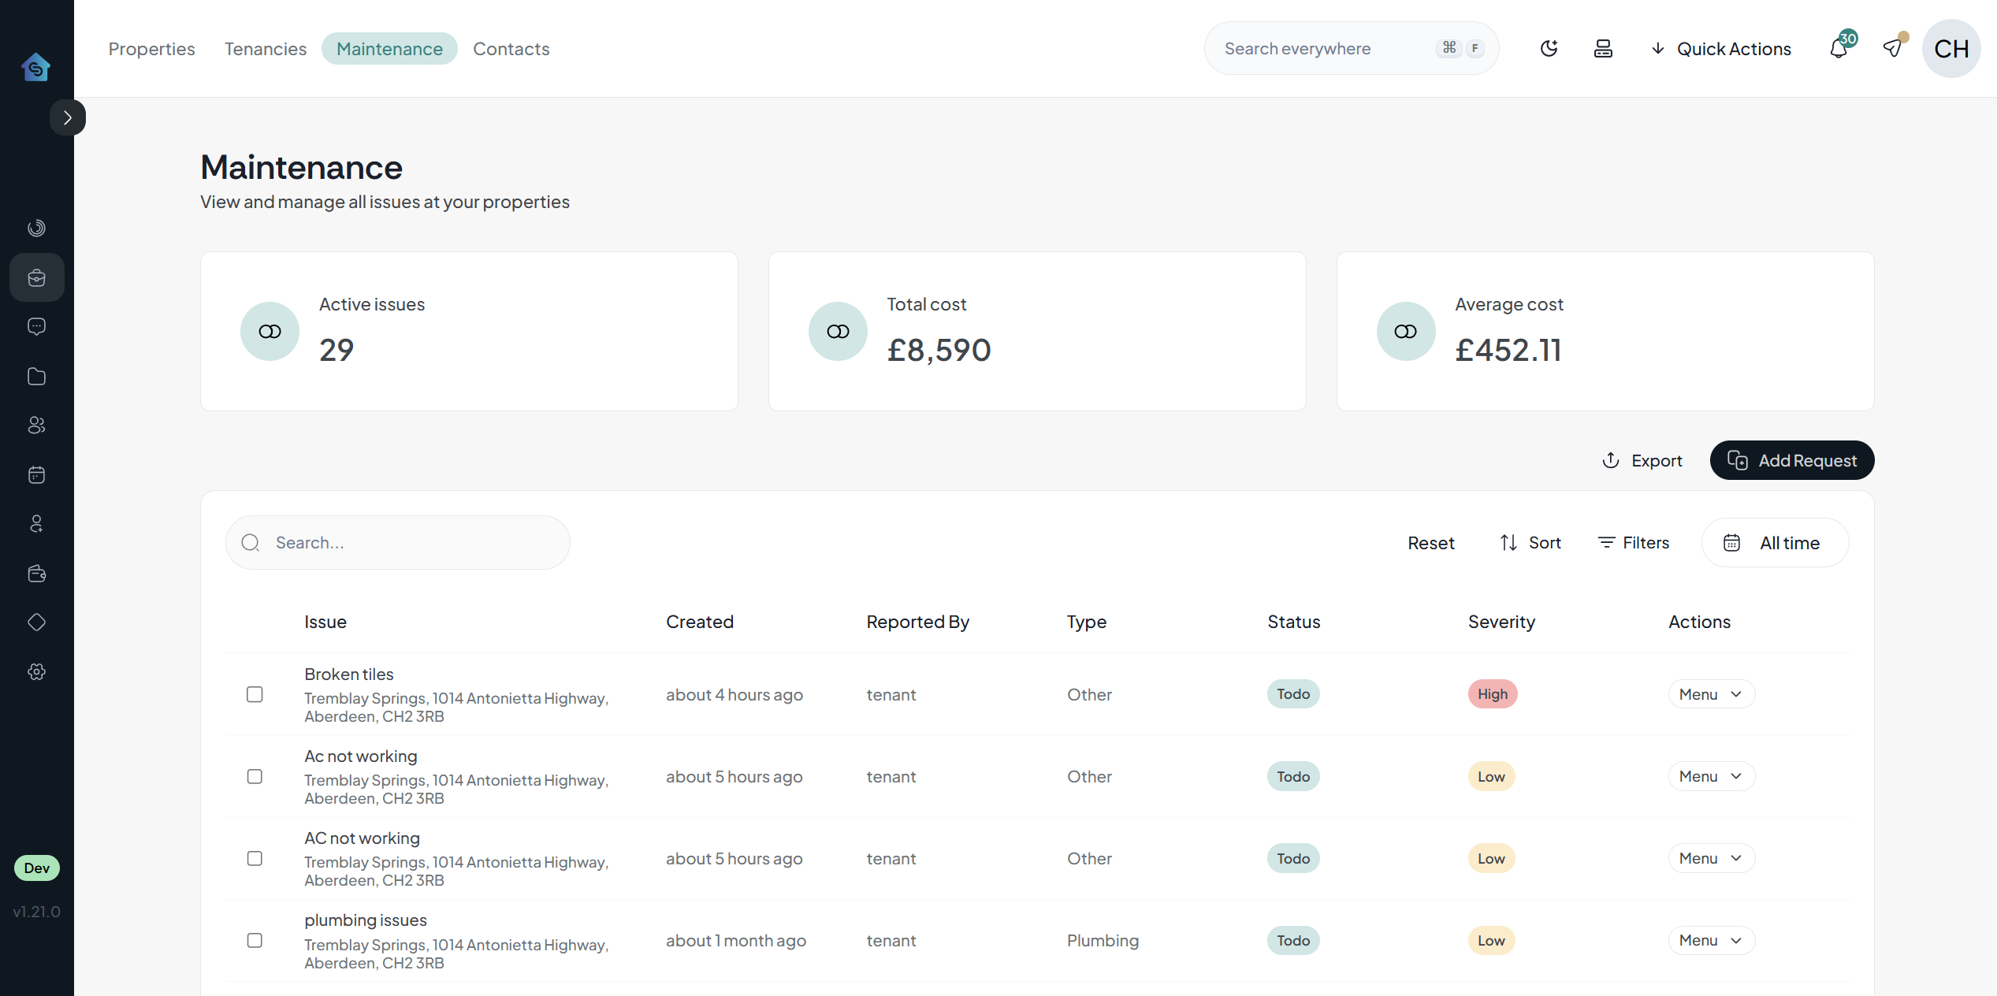Click the notifications bell icon
This screenshot has width=1997, height=996.
1838,47
